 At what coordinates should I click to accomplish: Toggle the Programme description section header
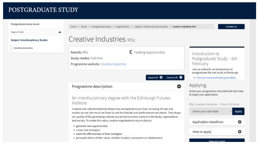tap(126, 87)
